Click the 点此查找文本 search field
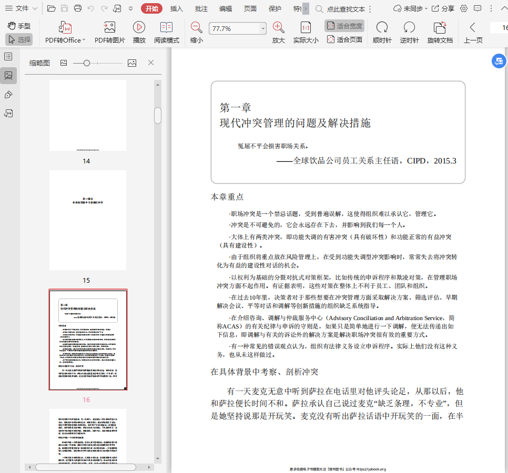 coord(346,9)
